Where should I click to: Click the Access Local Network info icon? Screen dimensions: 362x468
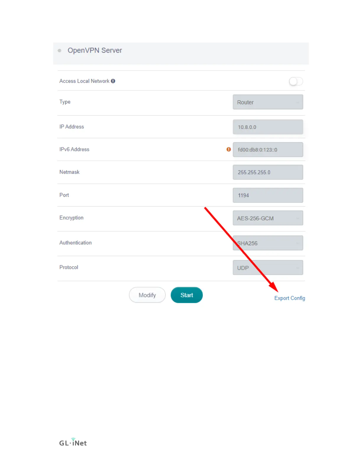tap(113, 81)
